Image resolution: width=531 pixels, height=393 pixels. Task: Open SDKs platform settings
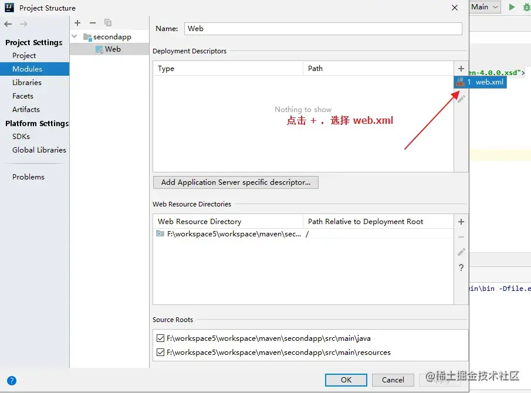[x=21, y=137]
